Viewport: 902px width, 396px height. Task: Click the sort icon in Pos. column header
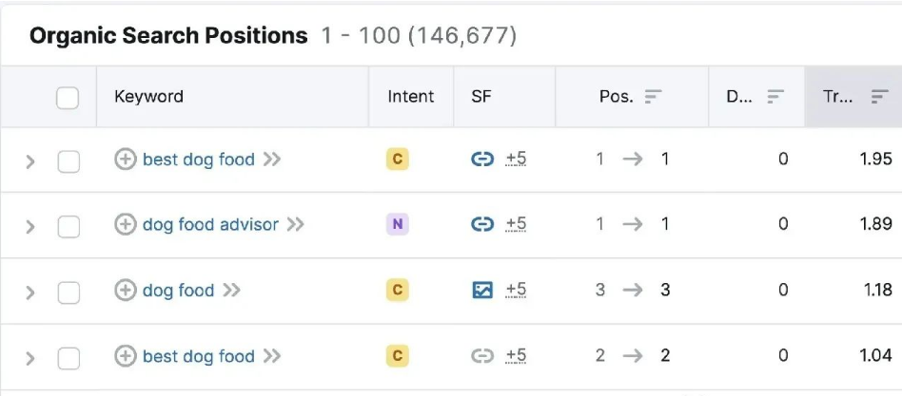pos(653,97)
